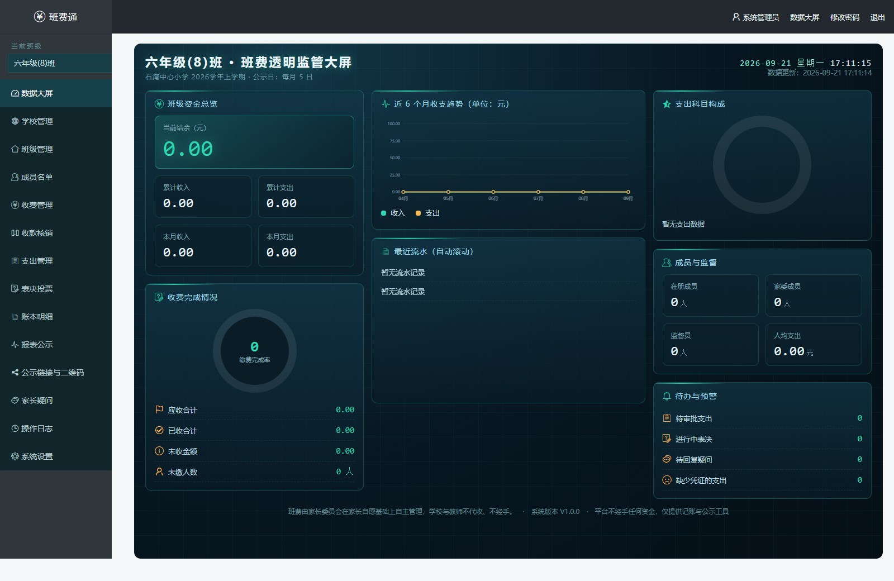This screenshot has height=581, width=894.
Task: Click the sad-face icon beside 缺少凭证的支出
Action: [x=667, y=480]
